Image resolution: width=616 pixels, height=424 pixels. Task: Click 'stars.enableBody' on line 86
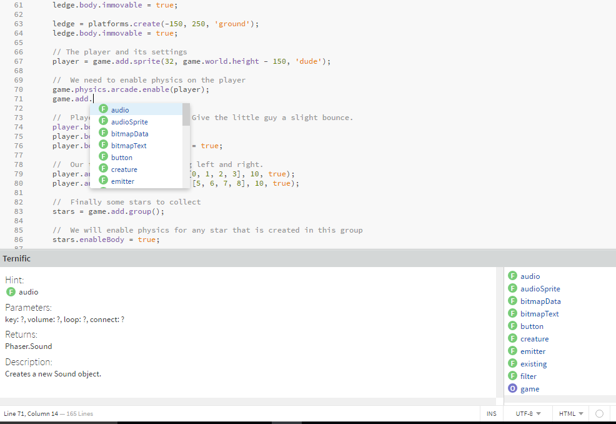coord(88,240)
